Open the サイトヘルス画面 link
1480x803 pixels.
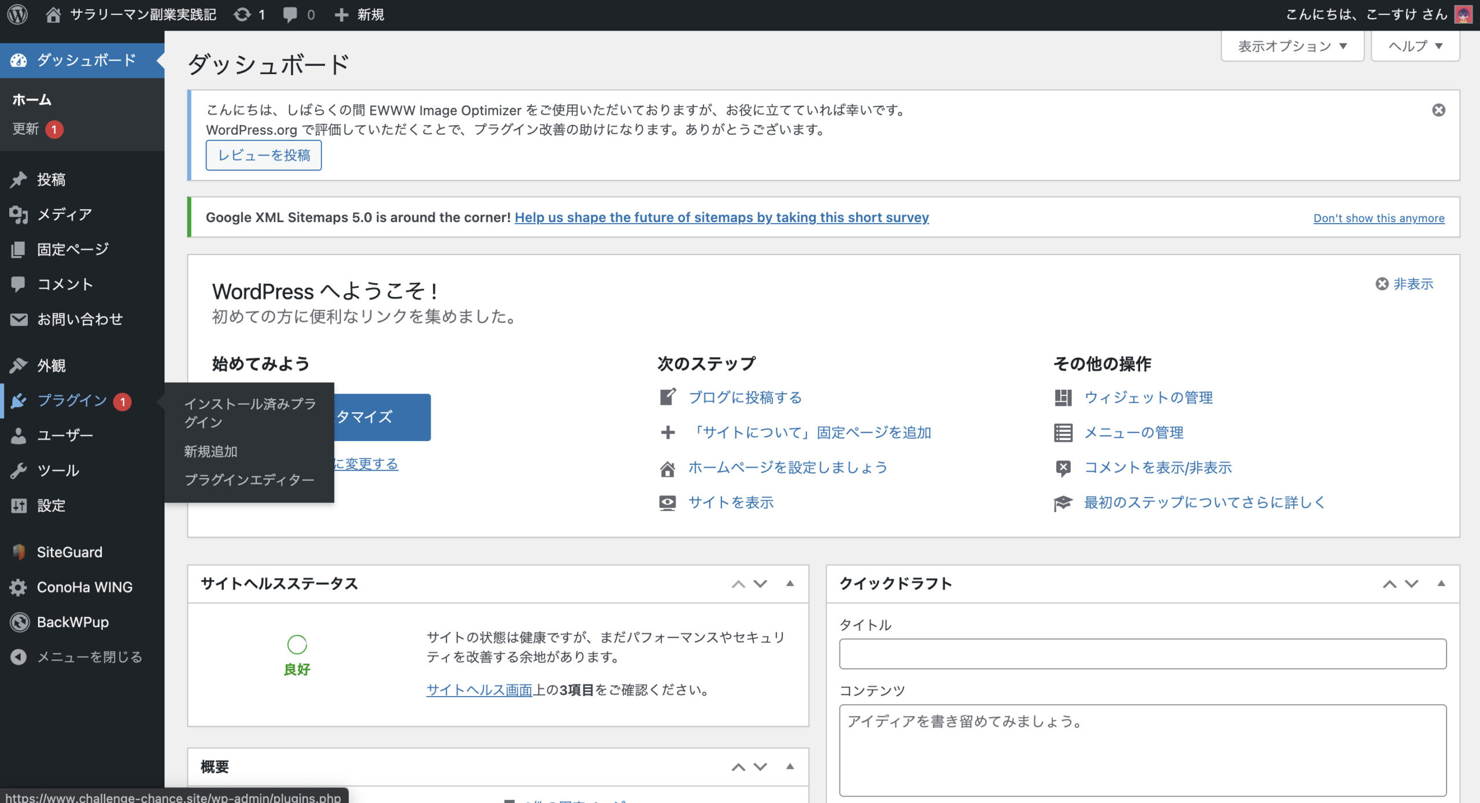[479, 690]
